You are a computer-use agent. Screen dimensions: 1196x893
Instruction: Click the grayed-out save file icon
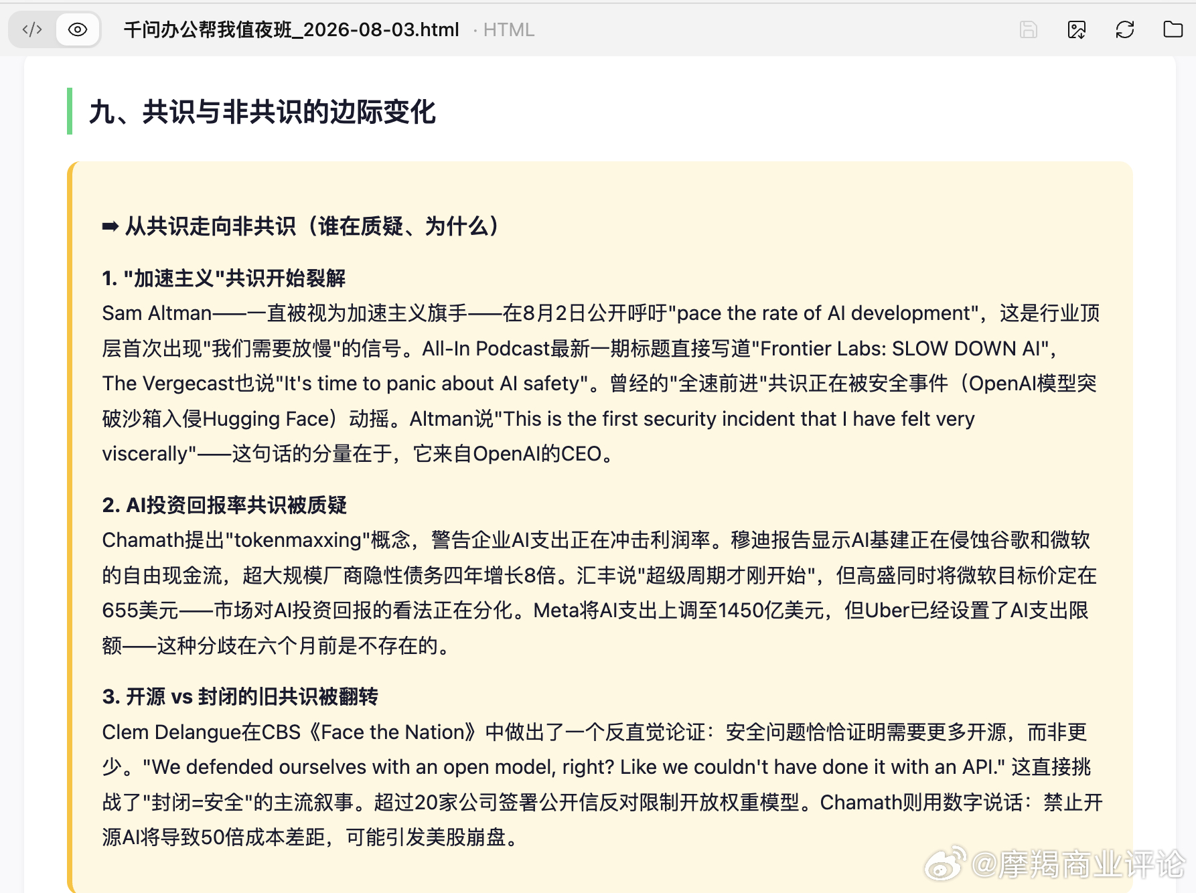pos(1029,29)
